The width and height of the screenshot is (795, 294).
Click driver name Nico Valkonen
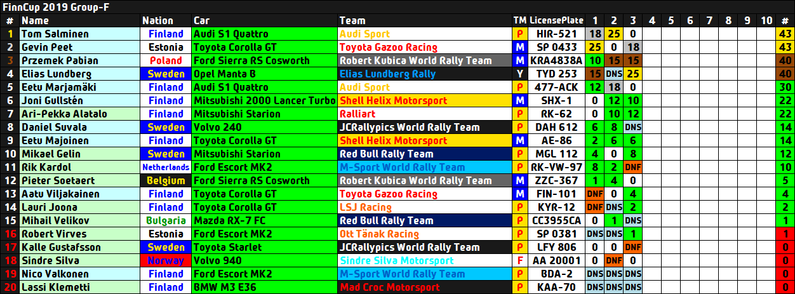click(55, 274)
